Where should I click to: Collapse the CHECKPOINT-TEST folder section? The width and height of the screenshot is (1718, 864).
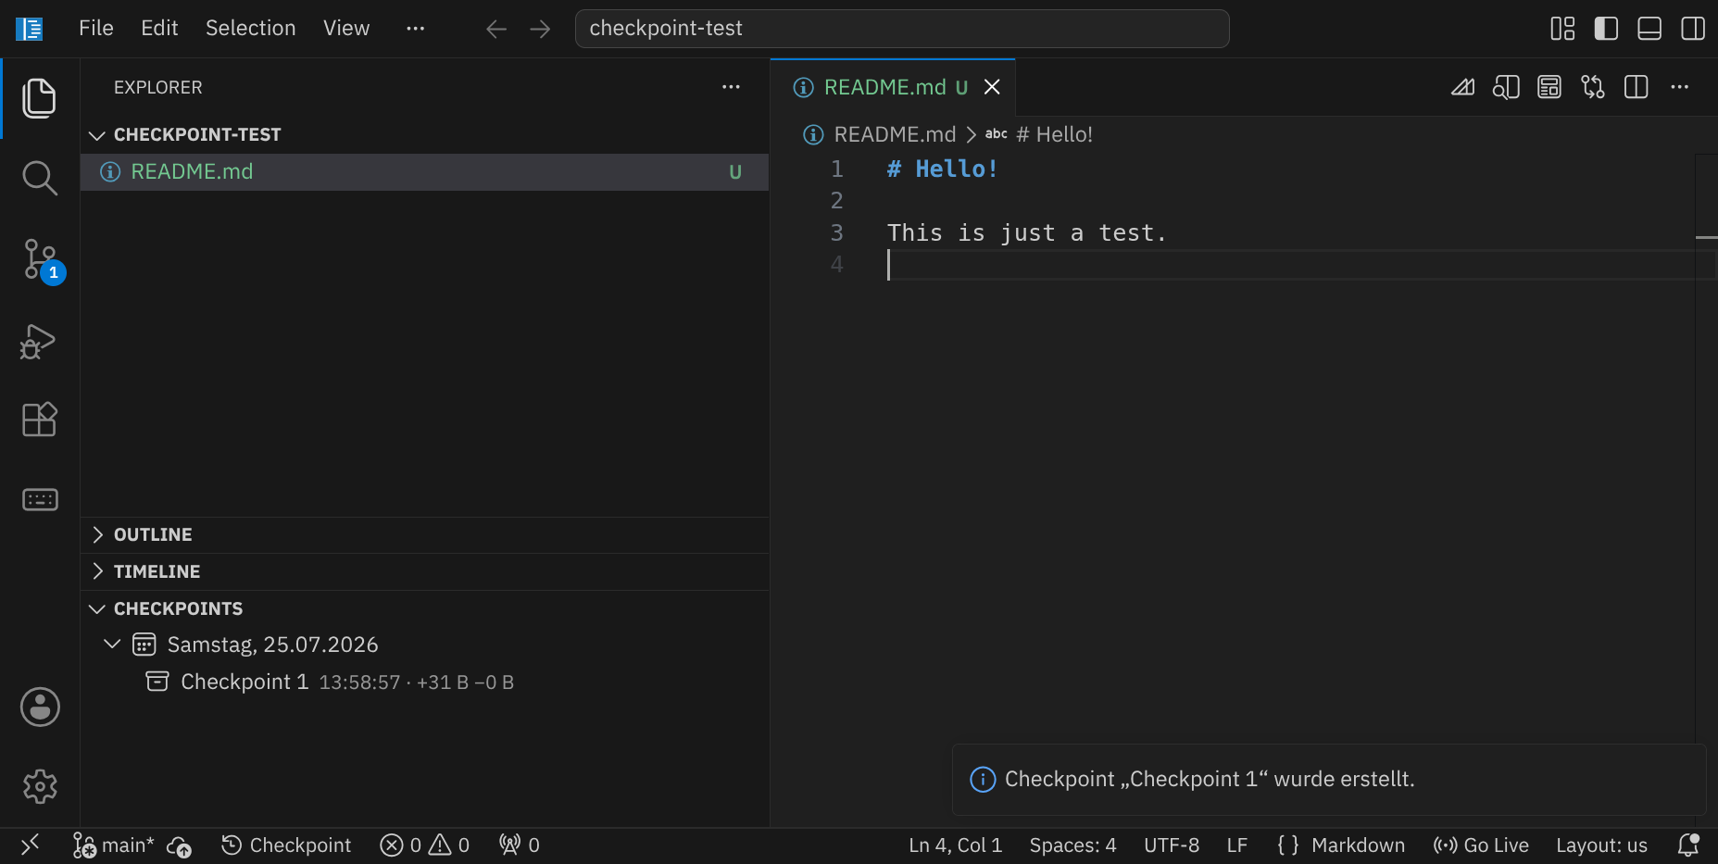point(425,135)
